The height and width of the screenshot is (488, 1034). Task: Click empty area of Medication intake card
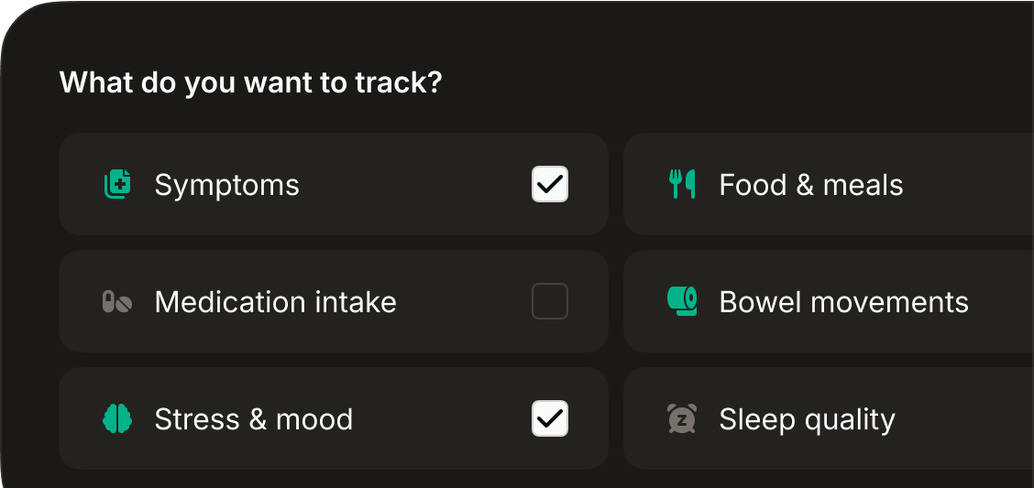pyautogui.click(x=462, y=301)
